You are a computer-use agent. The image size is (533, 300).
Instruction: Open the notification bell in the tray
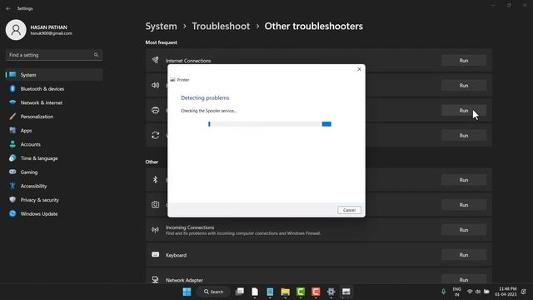click(x=524, y=292)
